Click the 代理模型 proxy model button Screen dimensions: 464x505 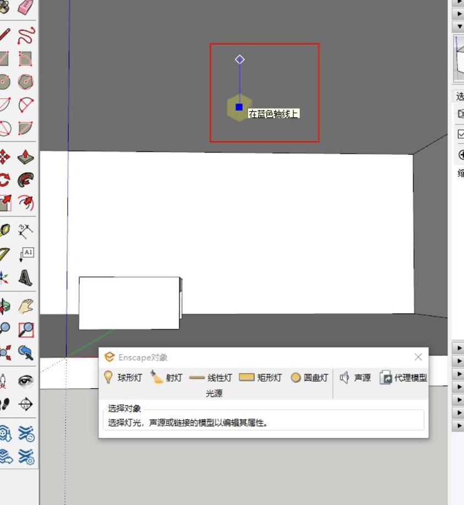pos(403,378)
